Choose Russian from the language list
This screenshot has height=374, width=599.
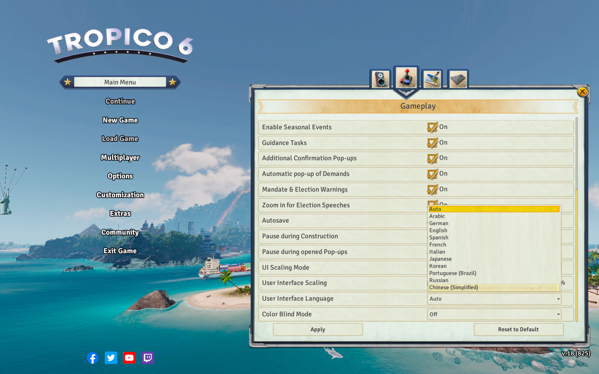pos(494,280)
